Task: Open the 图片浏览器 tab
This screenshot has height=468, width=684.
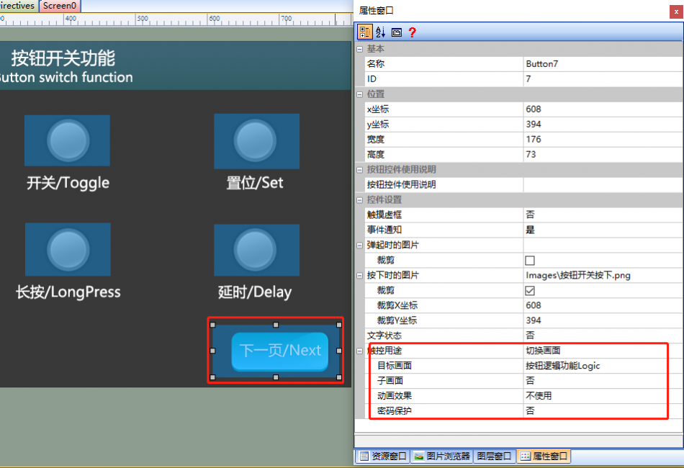Action: tap(442, 456)
